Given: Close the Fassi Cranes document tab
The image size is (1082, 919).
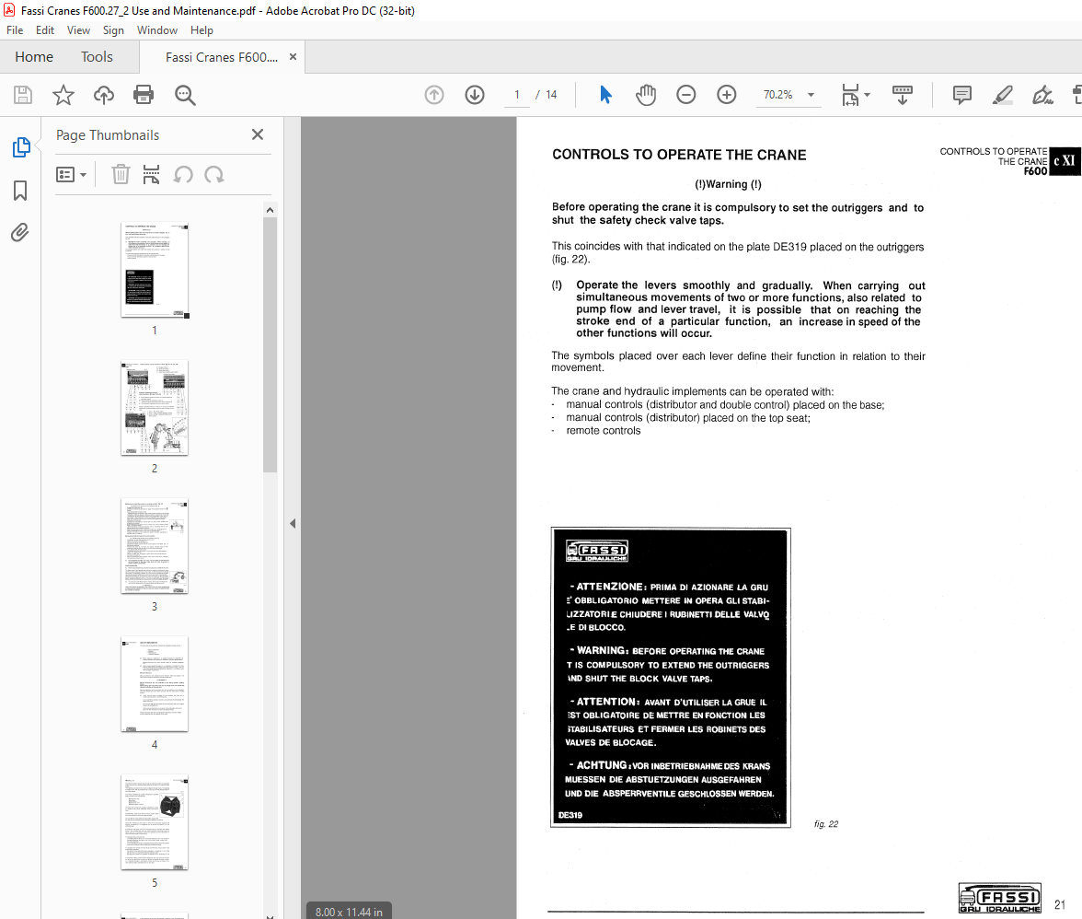Looking at the screenshot, I should 293,56.
